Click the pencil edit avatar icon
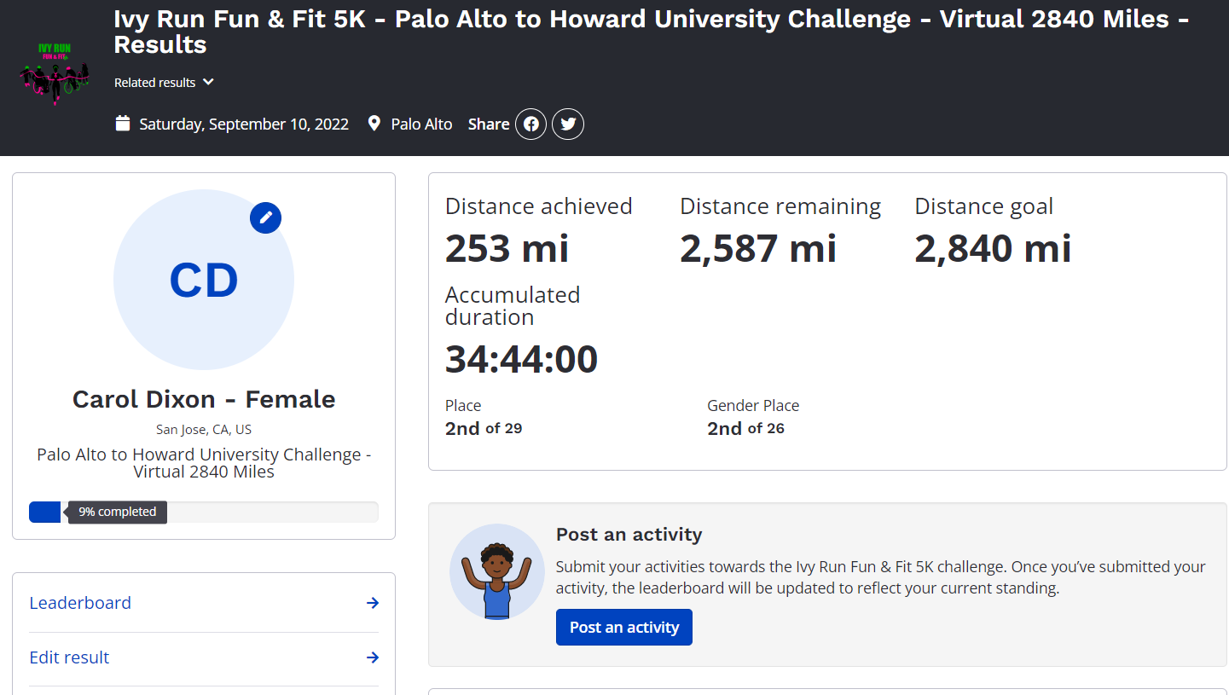Image resolution: width=1229 pixels, height=695 pixels. pyautogui.click(x=265, y=218)
